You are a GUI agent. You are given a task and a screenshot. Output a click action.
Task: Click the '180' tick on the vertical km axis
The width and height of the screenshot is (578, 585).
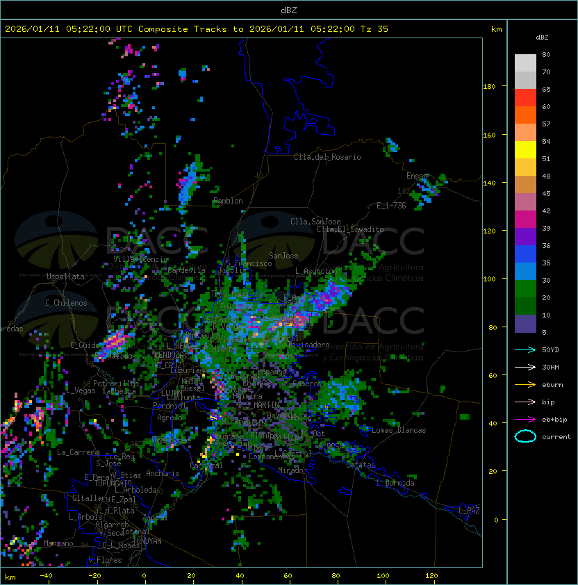click(489, 87)
